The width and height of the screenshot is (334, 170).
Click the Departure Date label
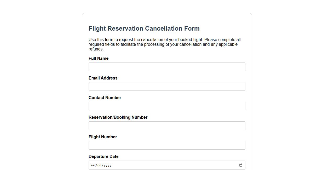coord(103,156)
